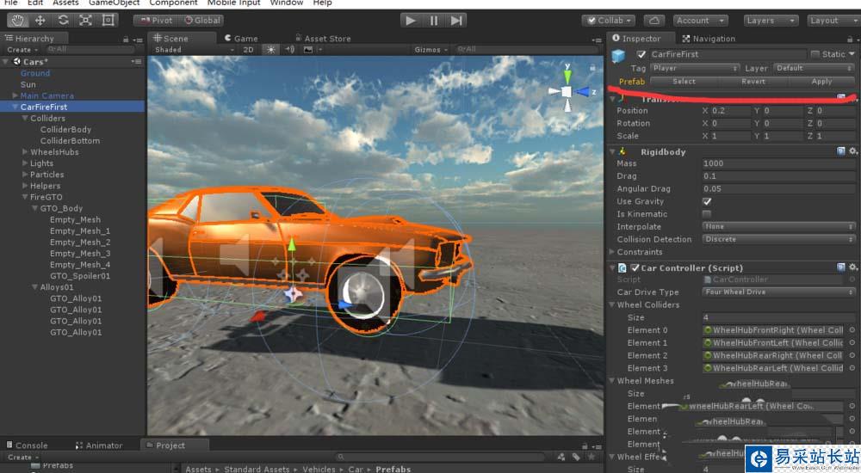Click the Step frame button
861x473 pixels.
(457, 20)
